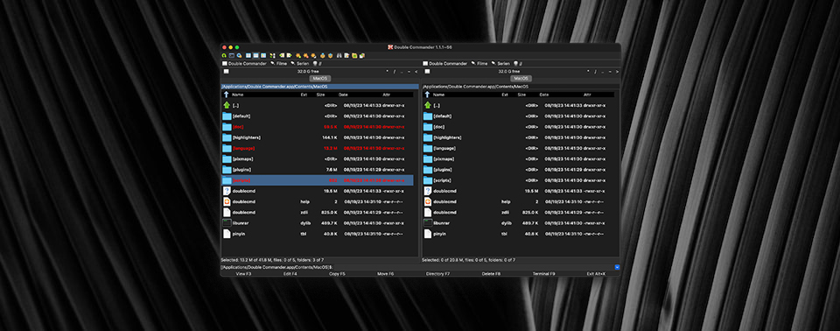Select the Filme drive in left panel
Image resolution: width=840 pixels, height=331 pixels.
[x=278, y=63]
